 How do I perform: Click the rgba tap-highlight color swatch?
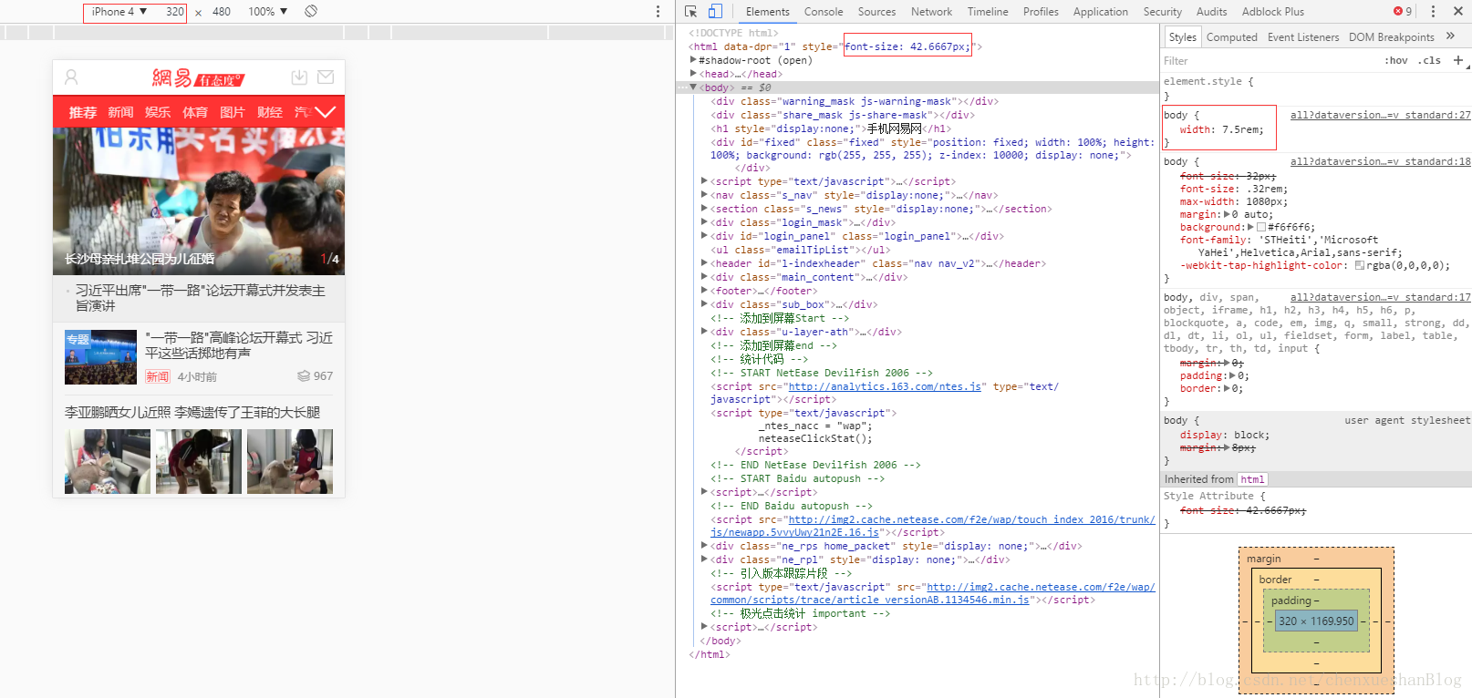(1360, 266)
